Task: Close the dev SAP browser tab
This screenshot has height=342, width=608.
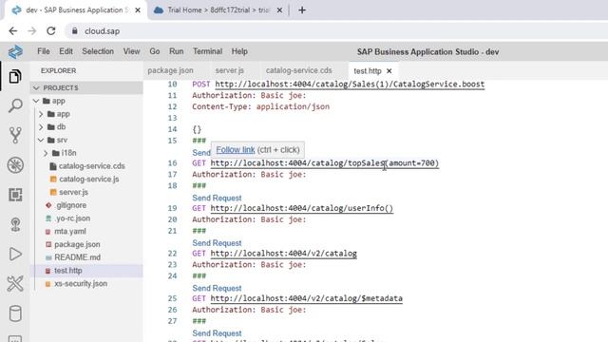Action: (x=138, y=10)
